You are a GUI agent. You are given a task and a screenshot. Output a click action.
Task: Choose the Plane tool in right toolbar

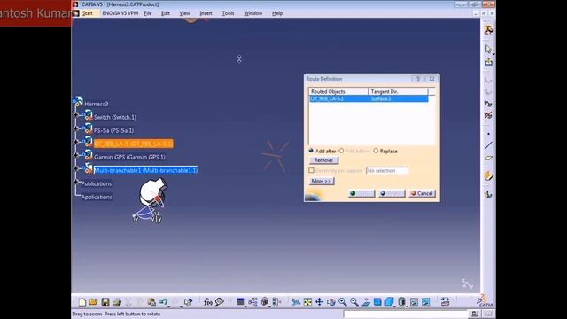(x=488, y=158)
